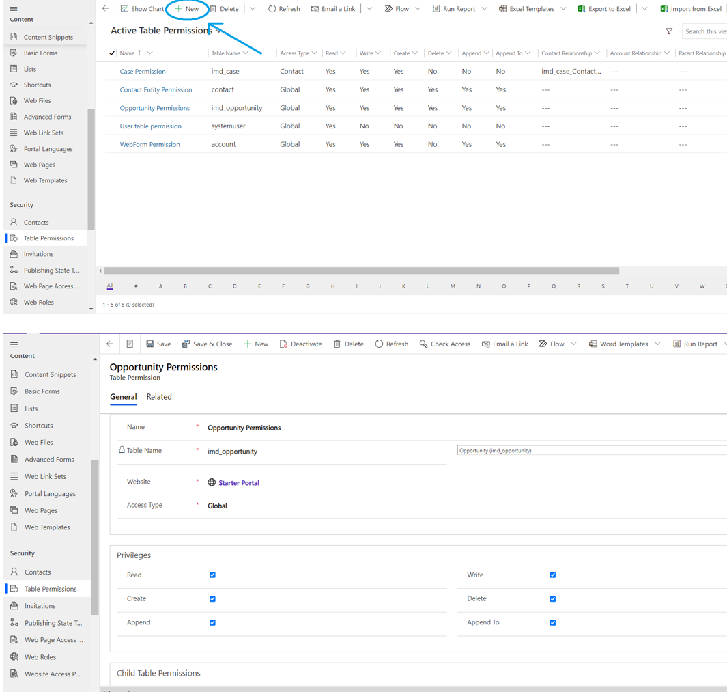This screenshot has width=727, height=692.
Task: Select the Import from Excel icon
Action: [x=664, y=8]
